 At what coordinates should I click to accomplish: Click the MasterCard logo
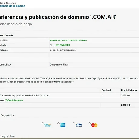(94, 125)
